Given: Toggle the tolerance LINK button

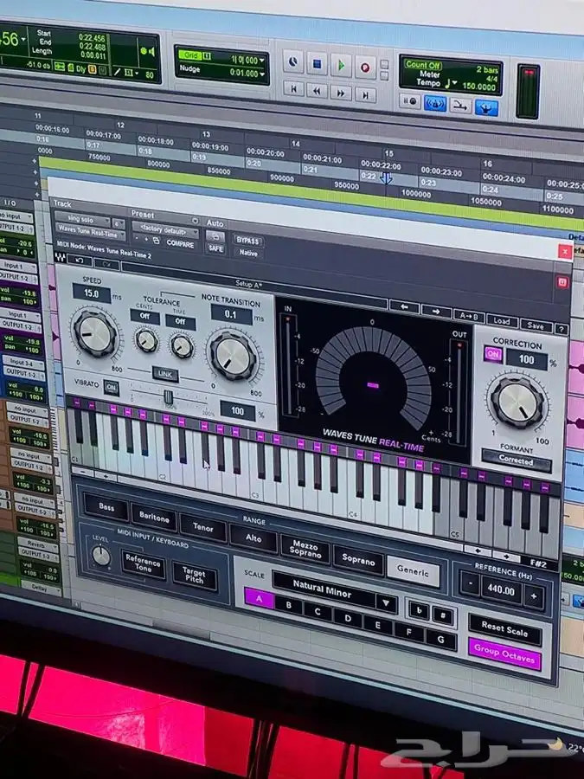Looking at the screenshot, I should point(165,374).
